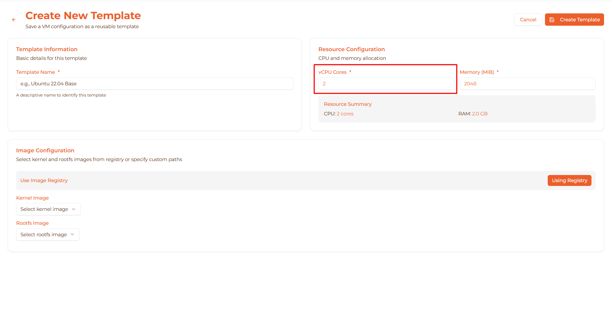Screen dimensions: 612x315
Task: Click the Memory (MiB) input field
Action: [527, 84]
